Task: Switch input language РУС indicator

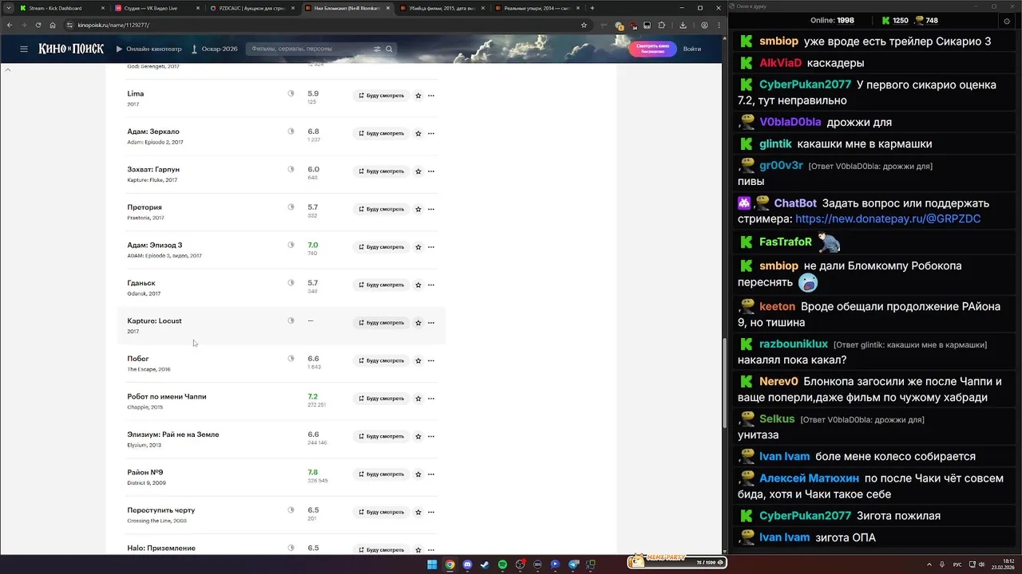Action: pyautogui.click(x=957, y=564)
